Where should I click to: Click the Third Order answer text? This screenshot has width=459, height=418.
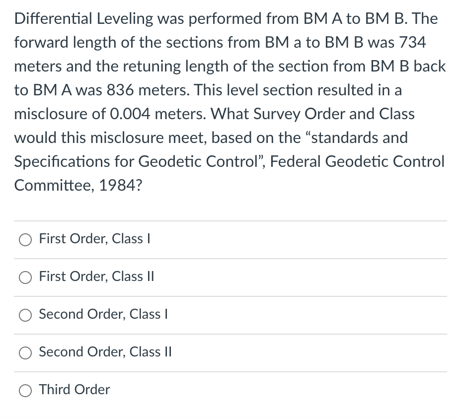click(74, 390)
